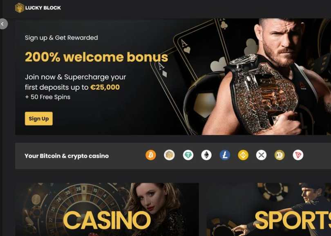Click the yellow Sign Up button
Viewport: 331px width, 236px height.
point(39,119)
